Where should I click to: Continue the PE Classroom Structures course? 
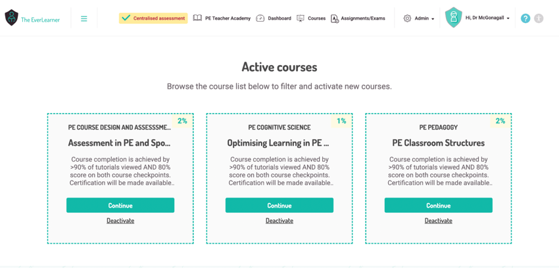(438, 206)
